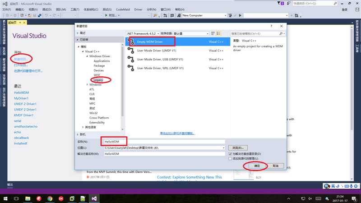Viewport: 361px width, 203px height.
Task: Click the Cancel button in dialog
Action: [276, 166]
